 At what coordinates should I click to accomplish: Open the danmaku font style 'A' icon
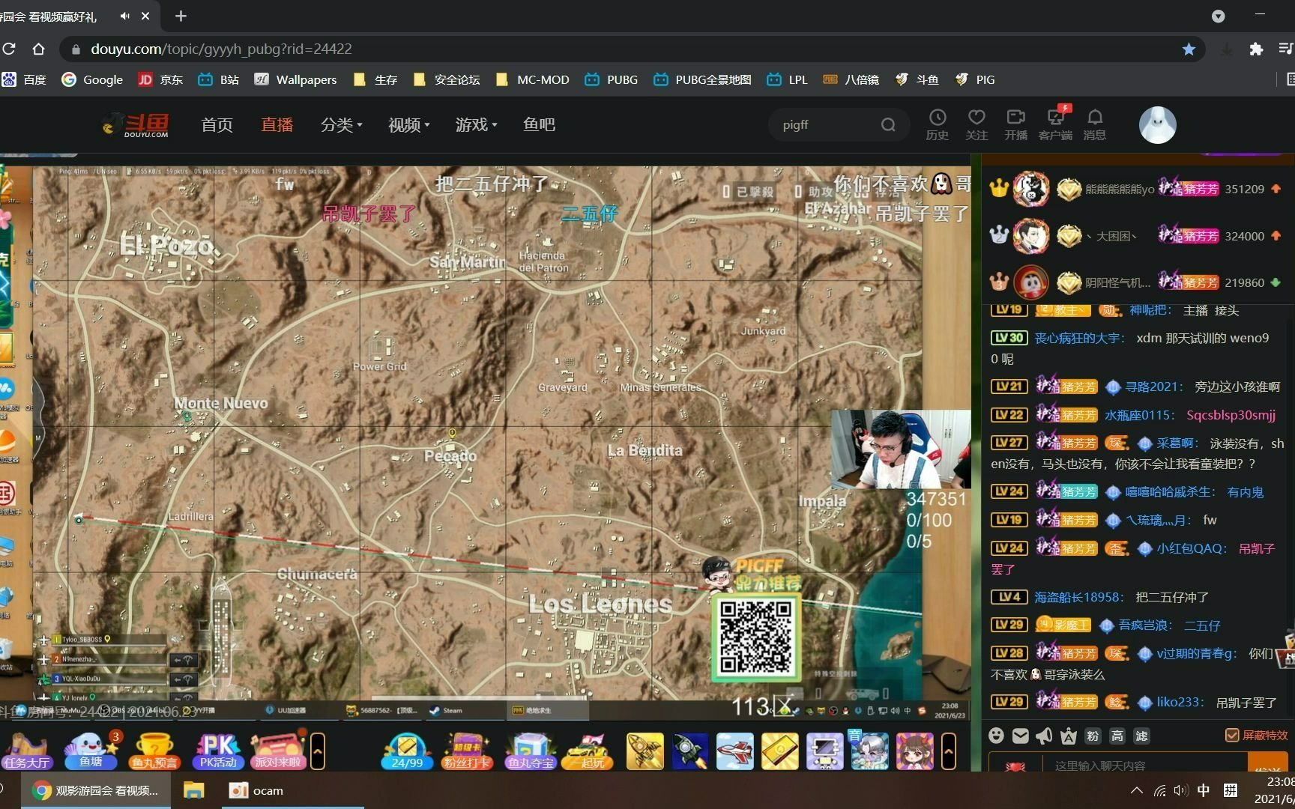1069,736
